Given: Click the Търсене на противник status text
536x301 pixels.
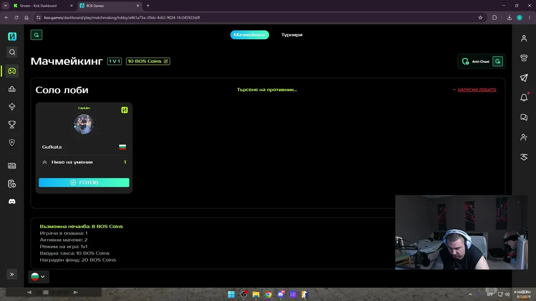Looking at the screenshot, I should (x=267, y=89).
